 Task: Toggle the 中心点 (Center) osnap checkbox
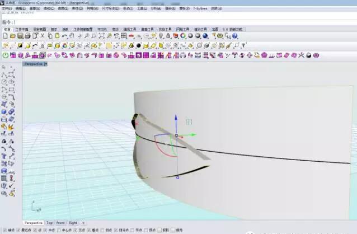coord(59,230)
